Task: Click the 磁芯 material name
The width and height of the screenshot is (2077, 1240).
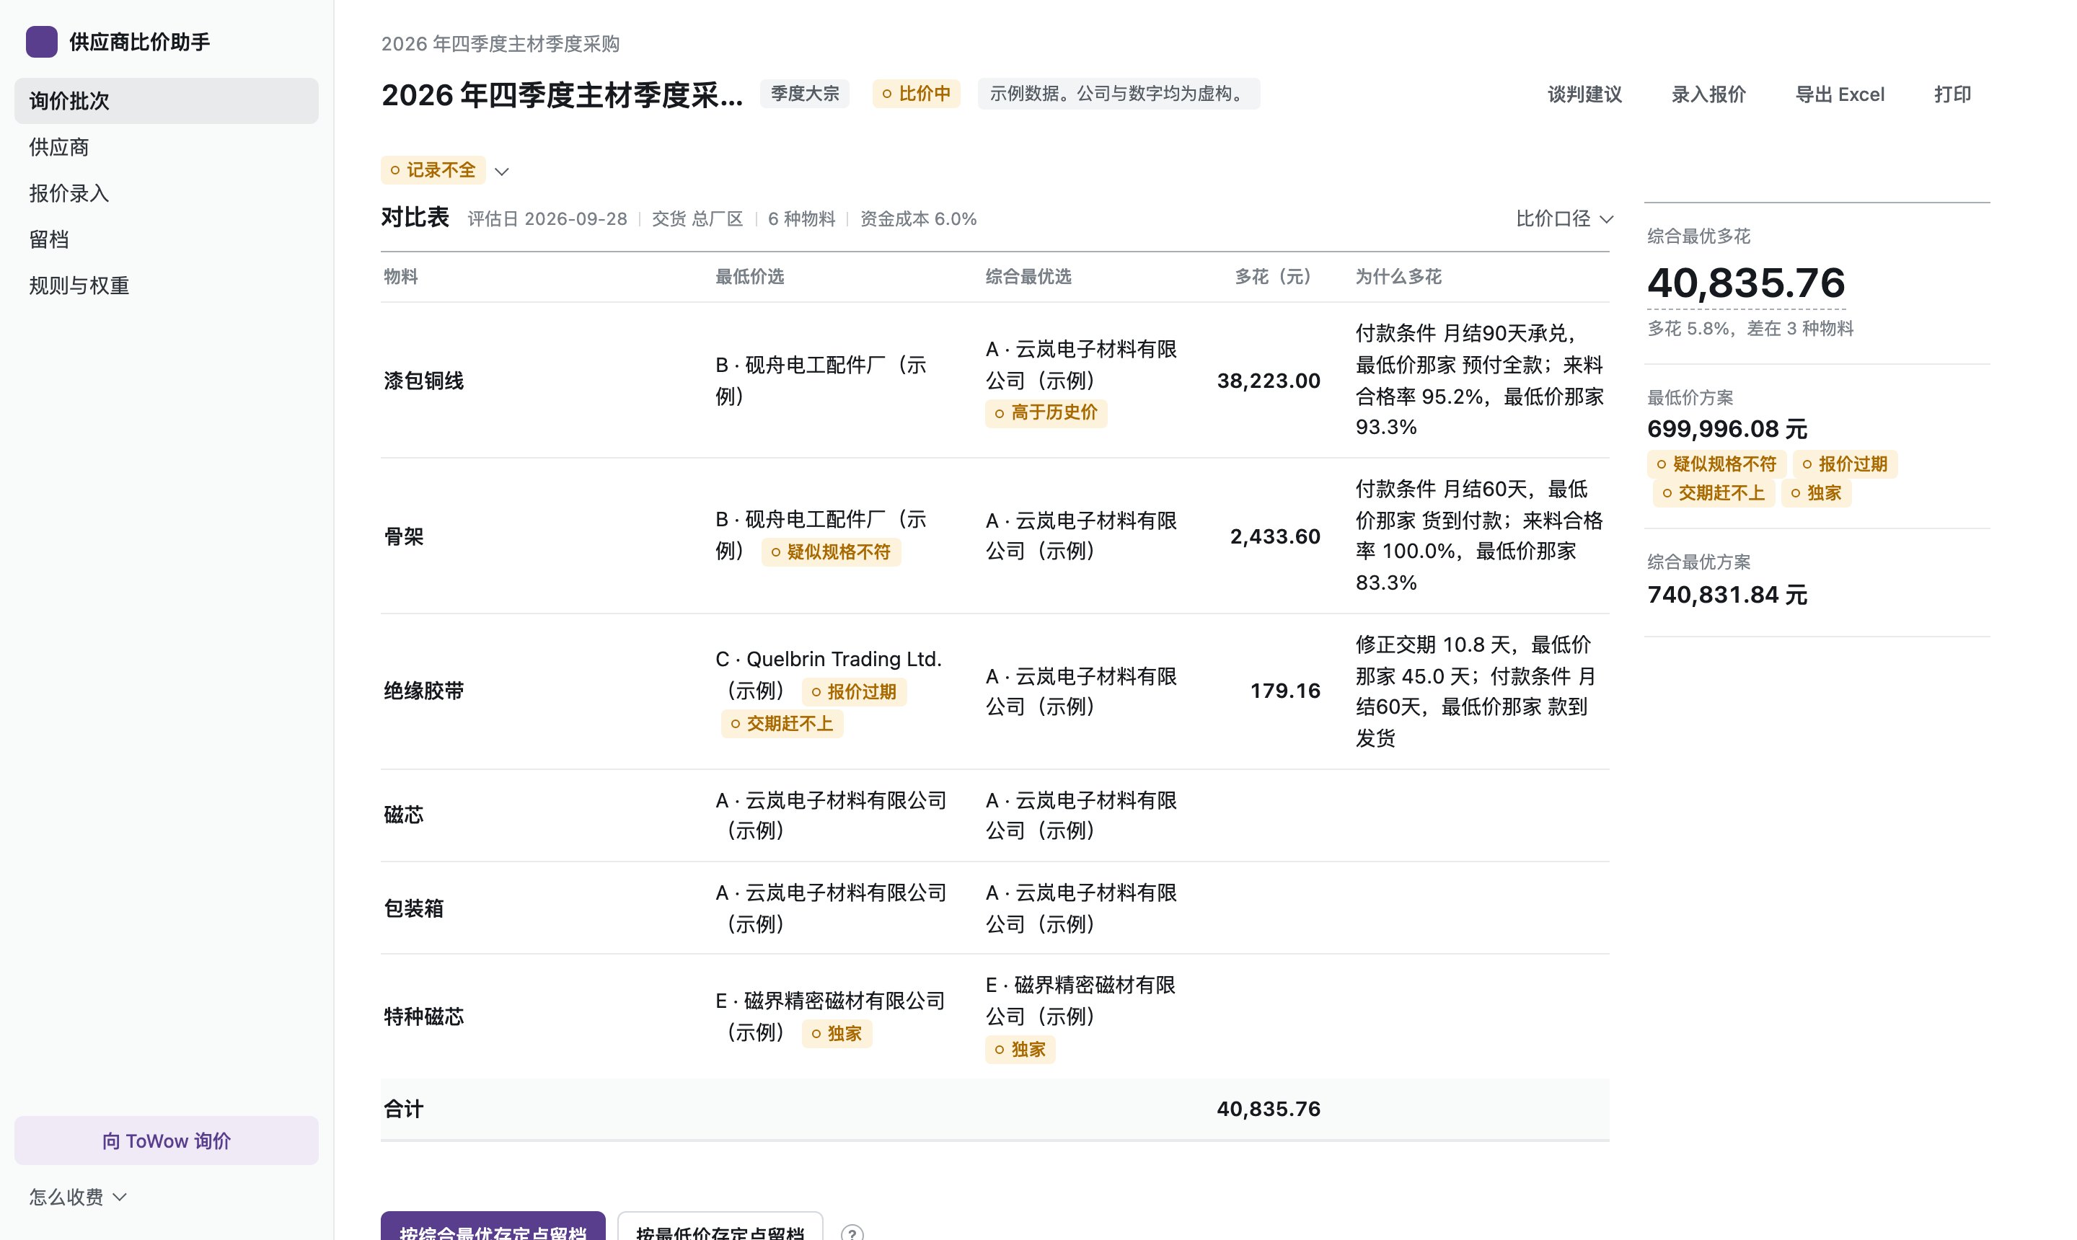Action: pos(404,815)
